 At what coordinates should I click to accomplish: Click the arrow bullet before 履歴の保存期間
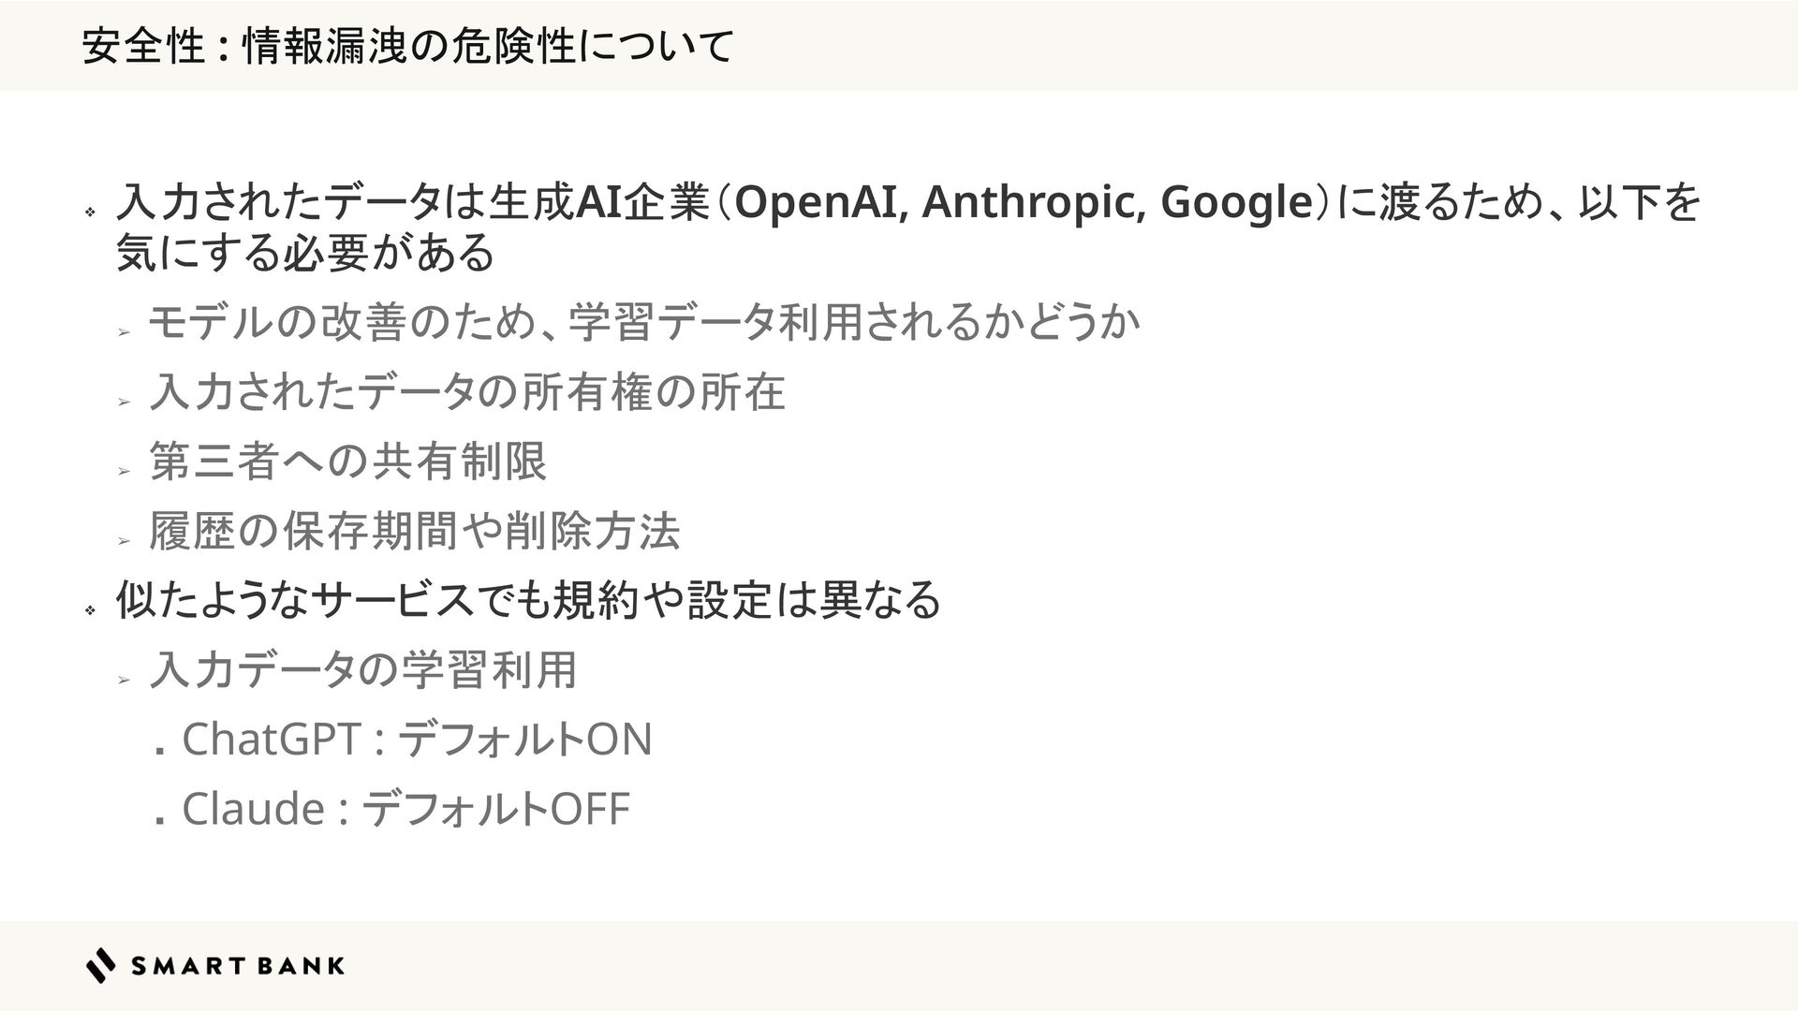point(122,541)
